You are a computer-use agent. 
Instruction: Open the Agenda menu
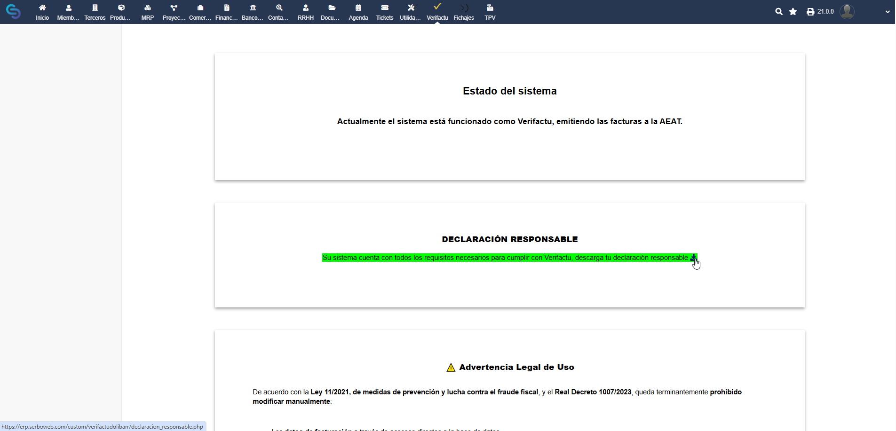click(x=358, y=12)
